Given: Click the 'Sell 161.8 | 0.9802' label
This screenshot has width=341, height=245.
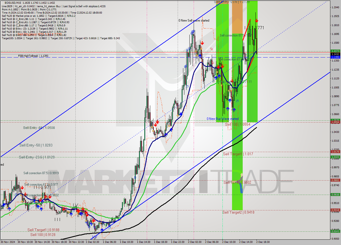Looking at the screenshot, I should click(x=237, y=182).
